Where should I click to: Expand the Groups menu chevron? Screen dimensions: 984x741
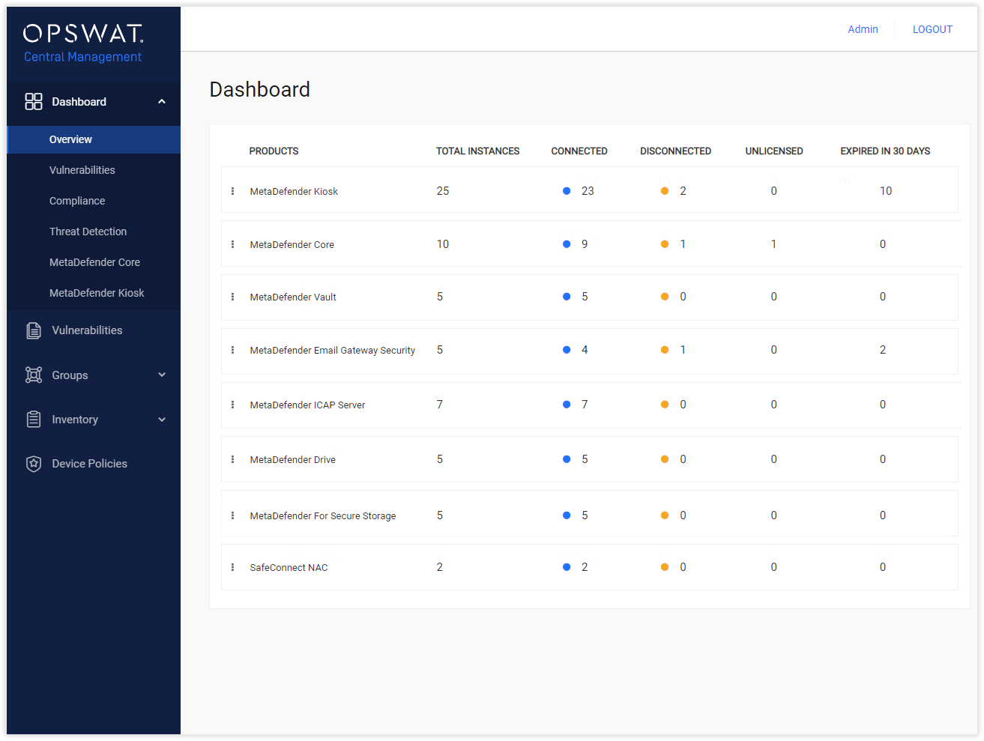pos(162,375)
